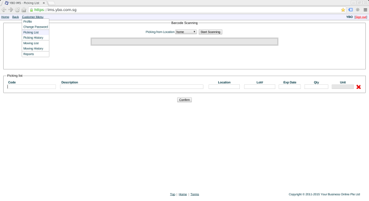Click the Confirm button
The height and width of the screenshot is (201, 369).
click(x=184, y=100)
